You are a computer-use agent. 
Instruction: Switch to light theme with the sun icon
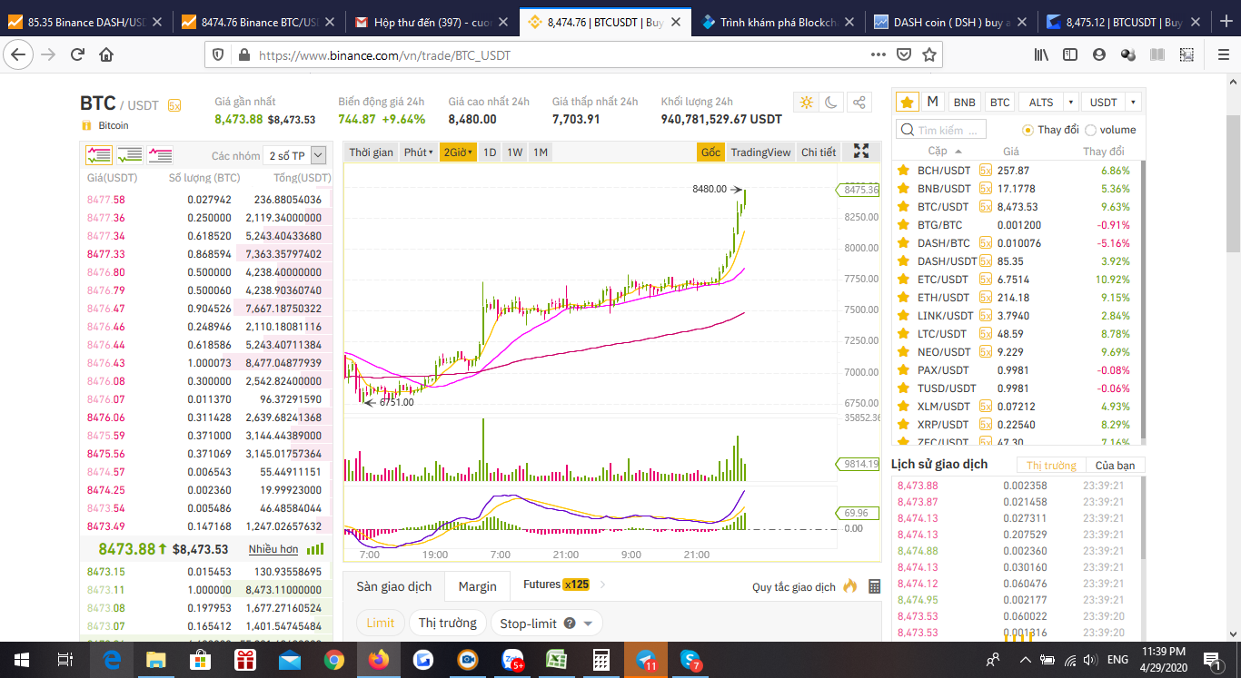[806, 103]
